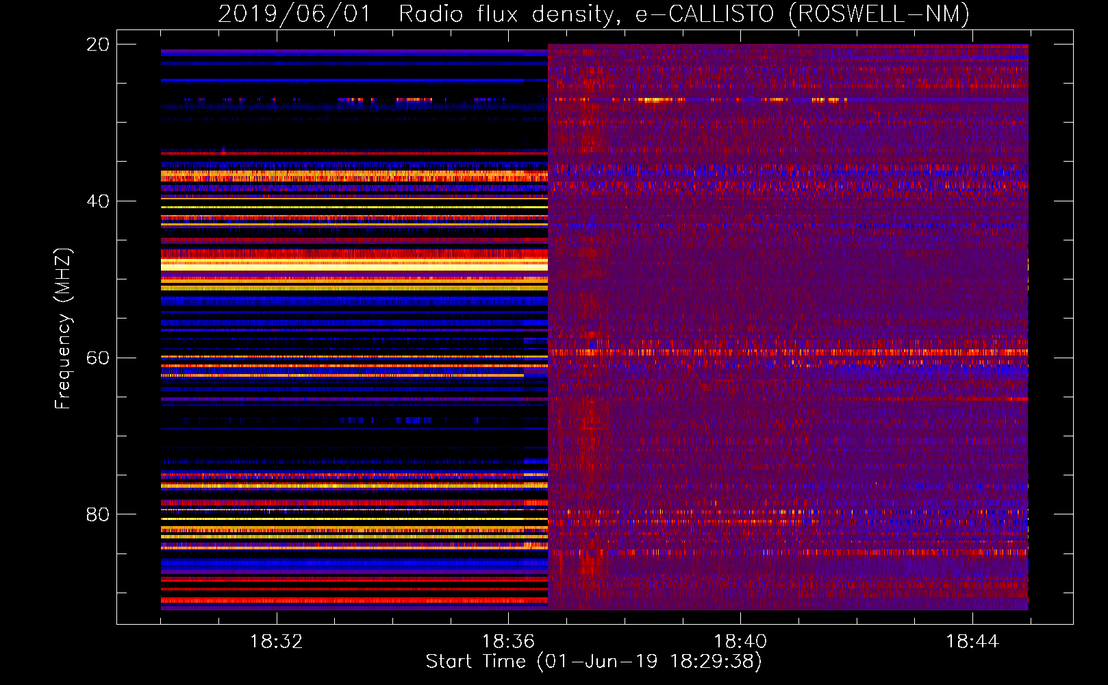This screenshot has width=1108, height=685.
Task: Click the 'Frequency (MHZ)' y-axis label
Action: (x=63, y=329)
